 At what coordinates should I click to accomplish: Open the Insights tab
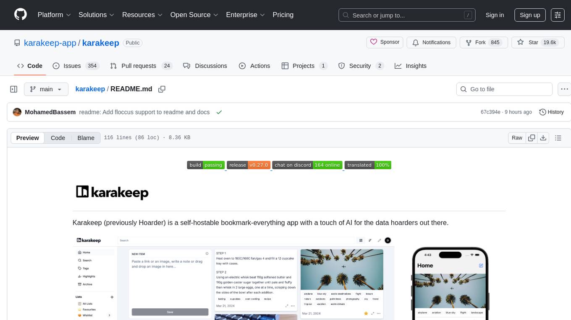[x=411, y=66]
